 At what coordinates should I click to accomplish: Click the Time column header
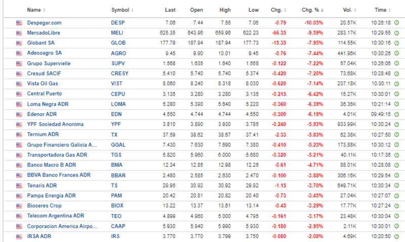[x=380, y=10]
